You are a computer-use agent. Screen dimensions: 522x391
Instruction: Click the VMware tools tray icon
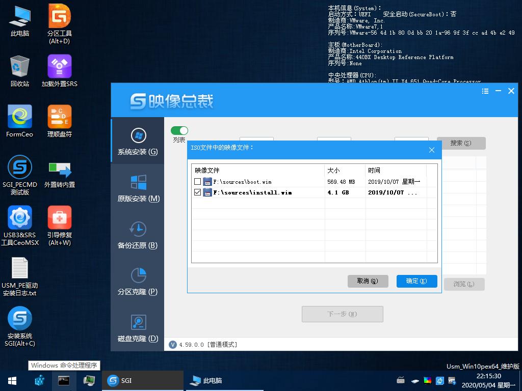(x=452, y=380)
